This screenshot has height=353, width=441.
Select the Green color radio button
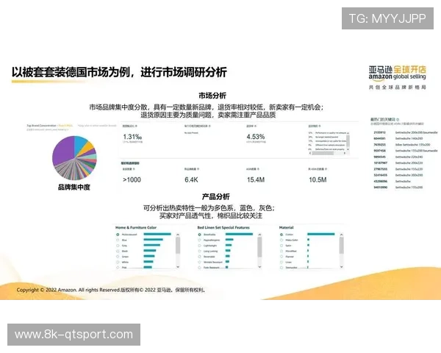click(118, 257)
